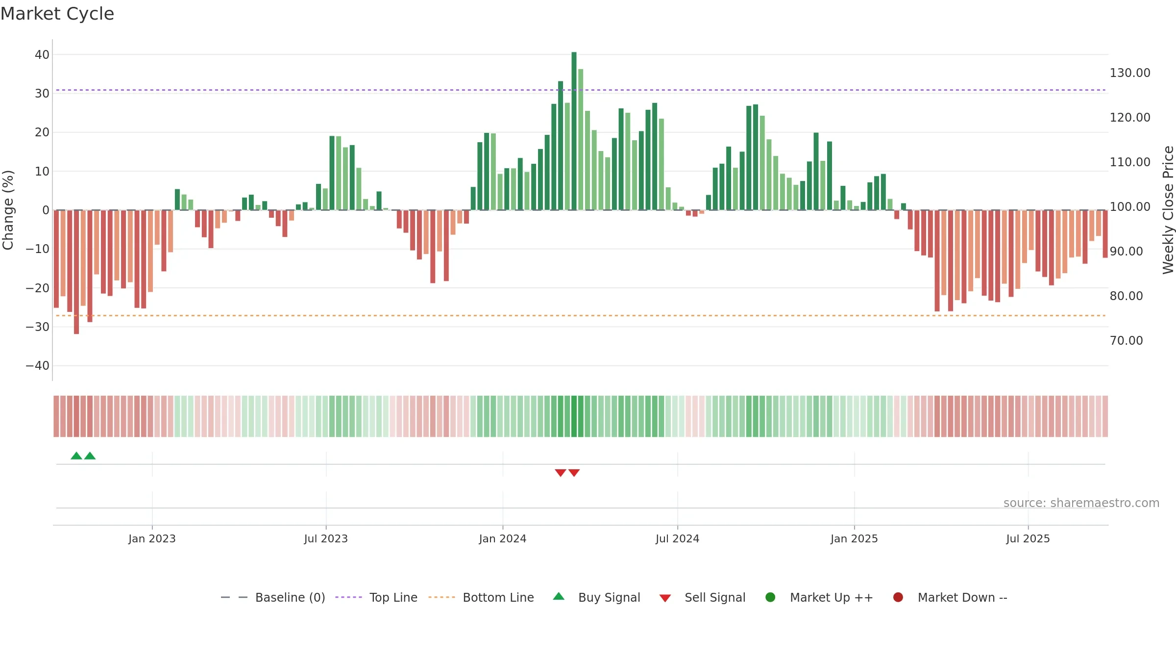Click the 130.00 price tick label
Screen dimensions: 1176x662
1130,73
